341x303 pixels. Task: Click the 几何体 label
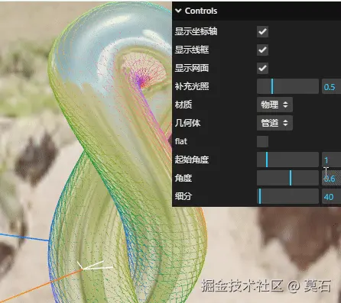coord(187,123)
